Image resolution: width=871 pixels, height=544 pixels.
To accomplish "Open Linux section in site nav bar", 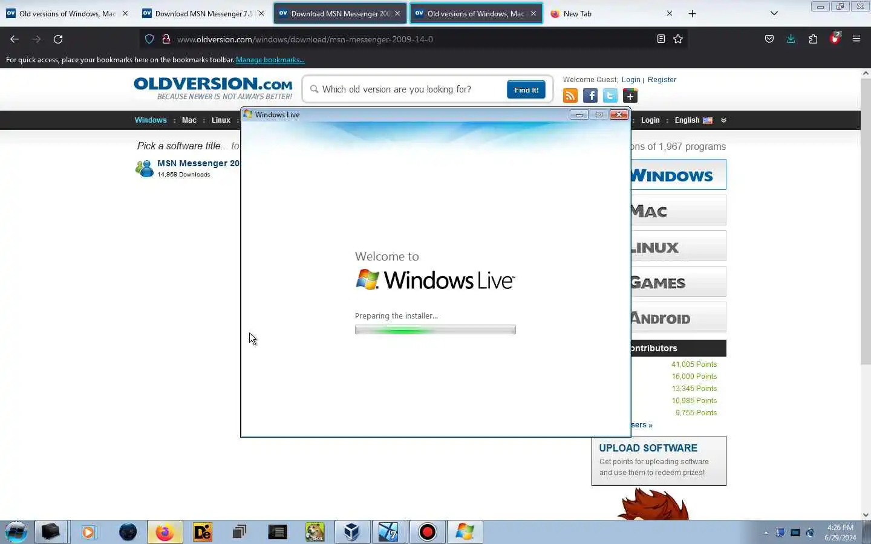I will [221, 120].
